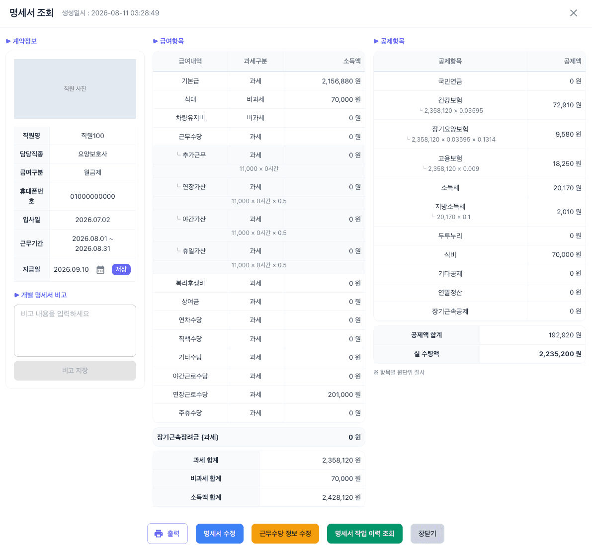Screen dimensions: 592x550
Task: Click the 두루누리 deduction label
Action: click(x=450, y=236)
